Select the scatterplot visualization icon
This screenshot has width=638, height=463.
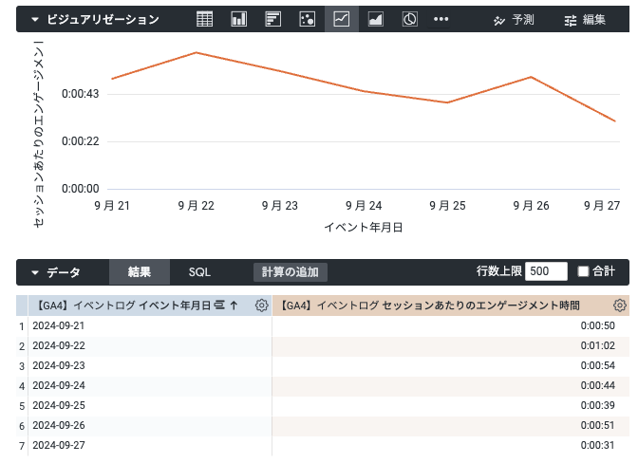[307, 19]
